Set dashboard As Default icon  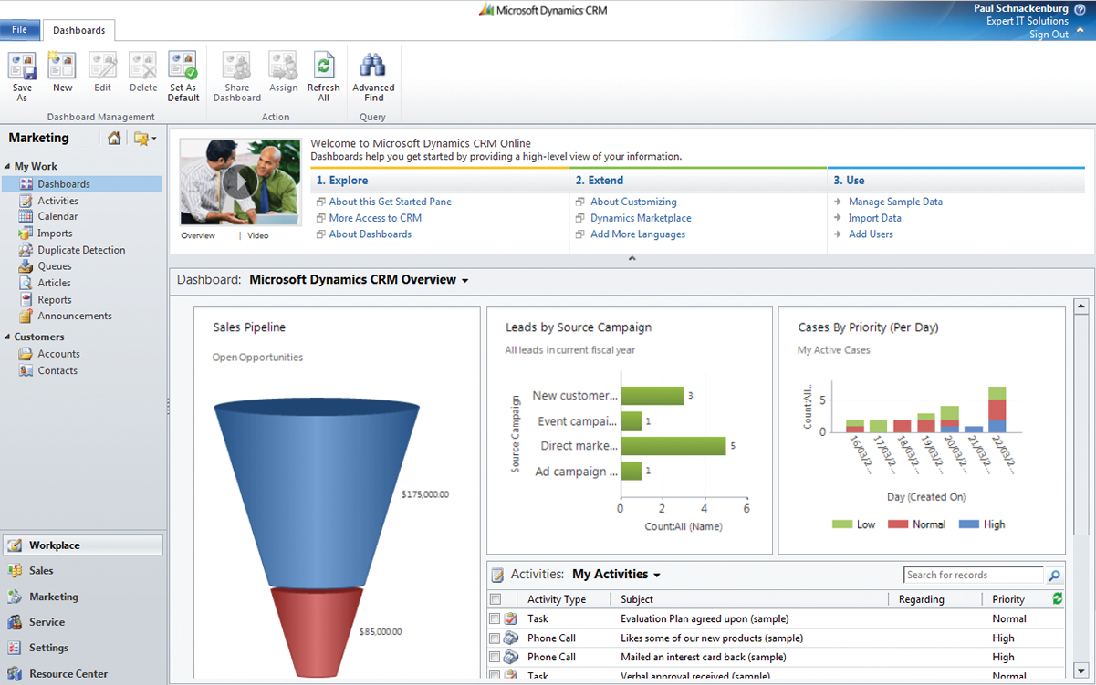tap(183, 67)
